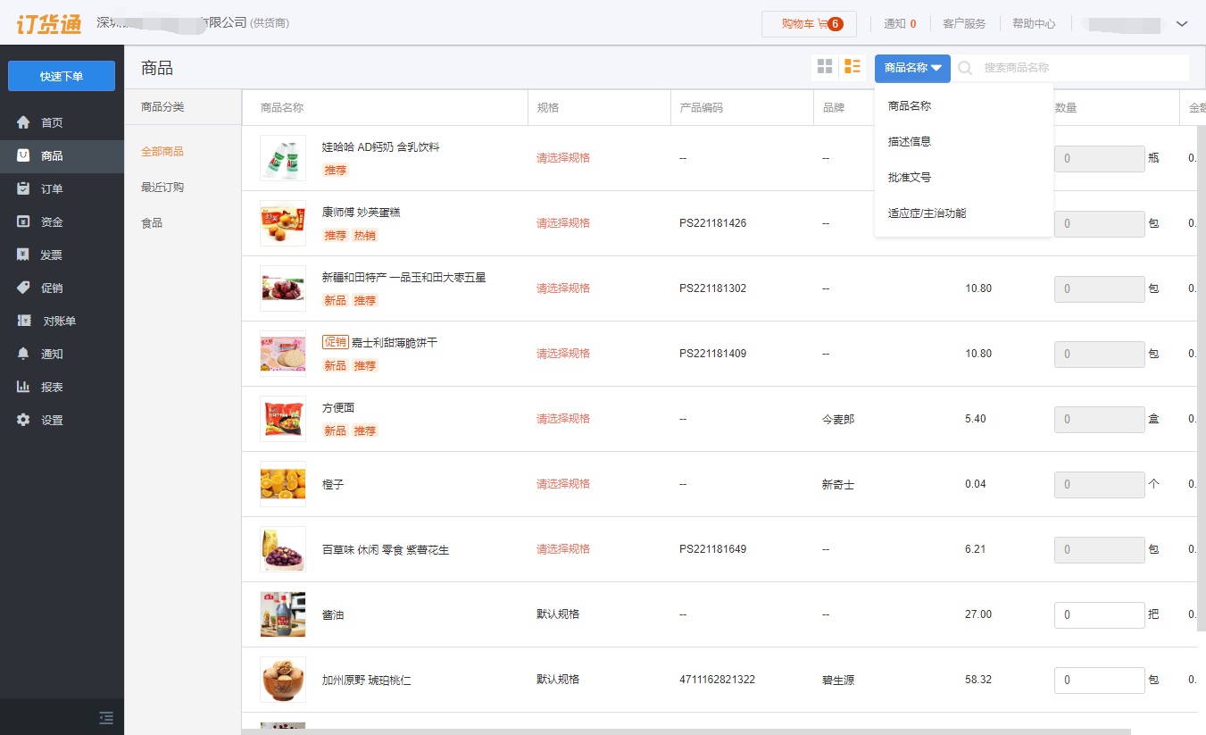Expand the user account dropdown chevron
The image size is (1206, 735).
[1182, 24]
